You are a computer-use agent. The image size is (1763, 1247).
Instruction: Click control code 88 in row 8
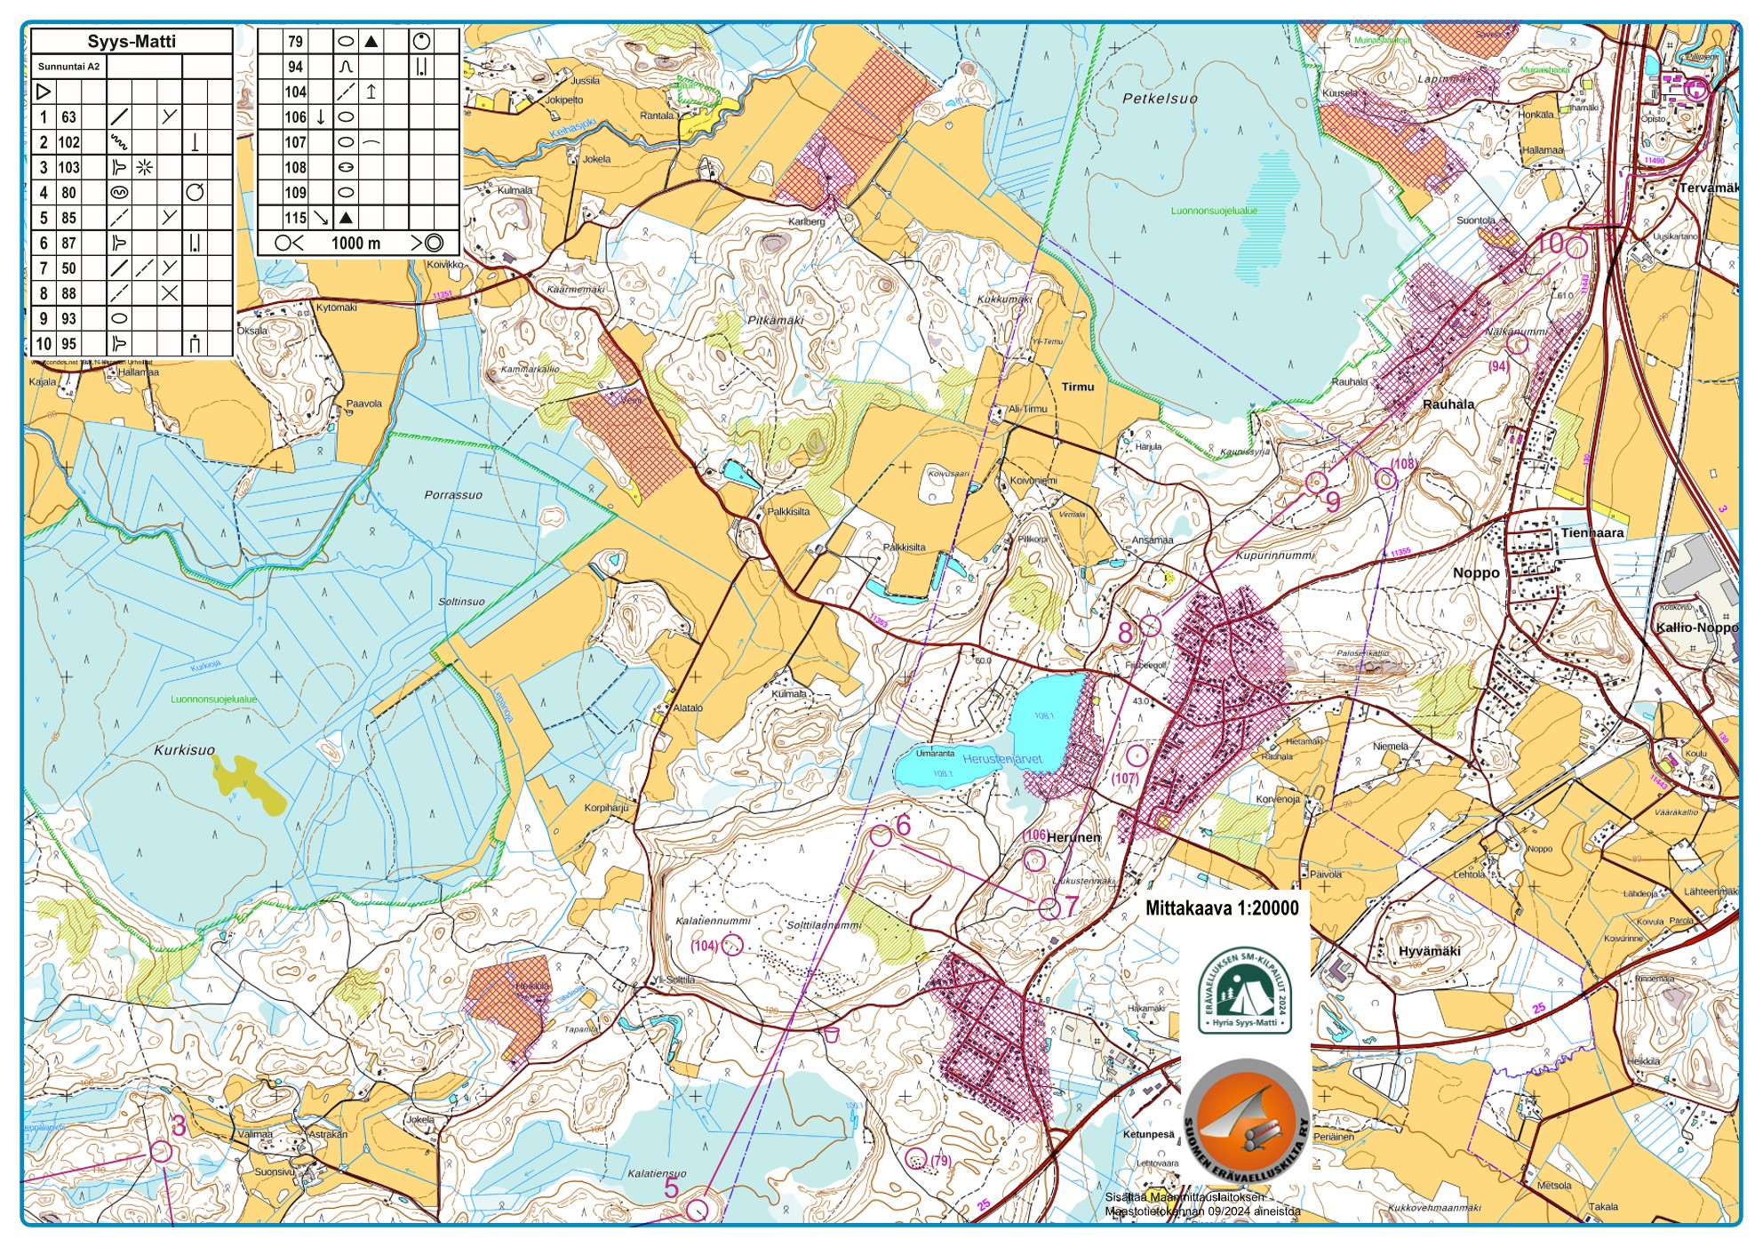[68, 293]
